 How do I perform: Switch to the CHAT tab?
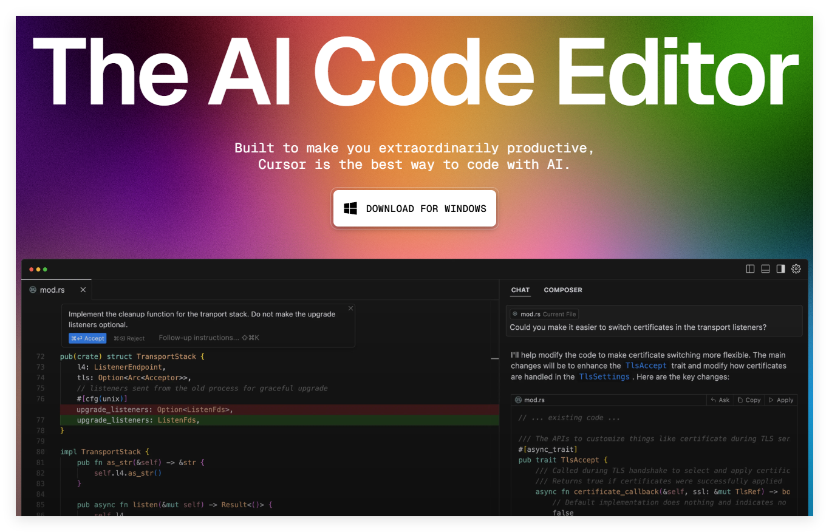pyautogui.click(x=520, y=290)
